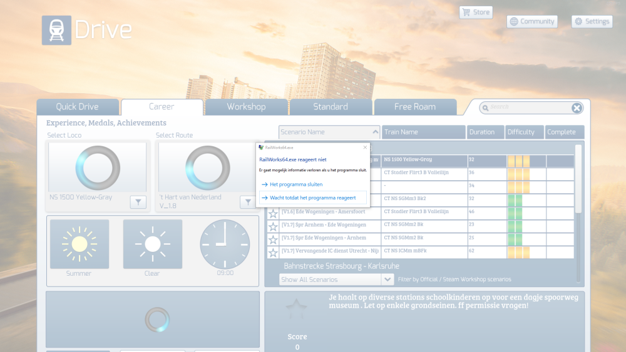The image size is (626, 352).
Task: Click 'Wacht totdat het programma reageert'
Action: coord(312,198)
